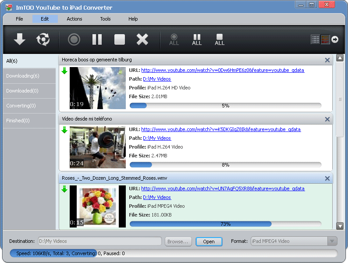
Task: Maximize the ImTOO converter window
Action: point(312,5)
